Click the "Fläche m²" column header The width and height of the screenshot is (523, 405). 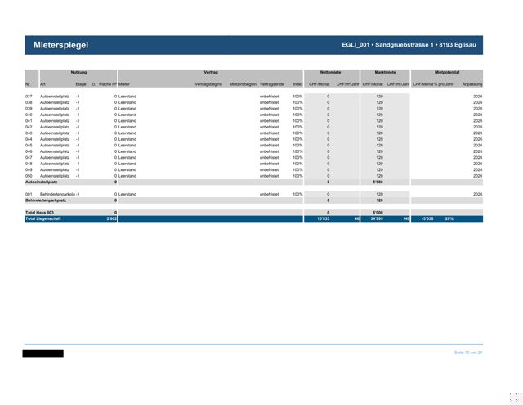pyautogui.click(x=108, y=84)
